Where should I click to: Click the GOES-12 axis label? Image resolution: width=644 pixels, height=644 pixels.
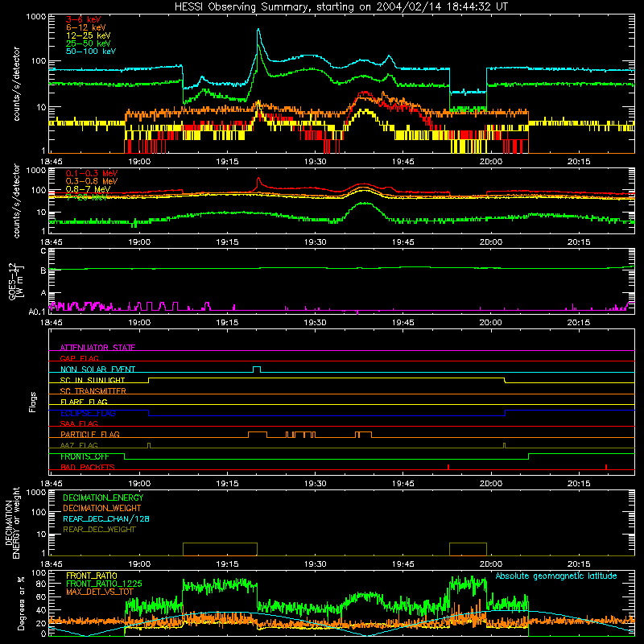12,281
